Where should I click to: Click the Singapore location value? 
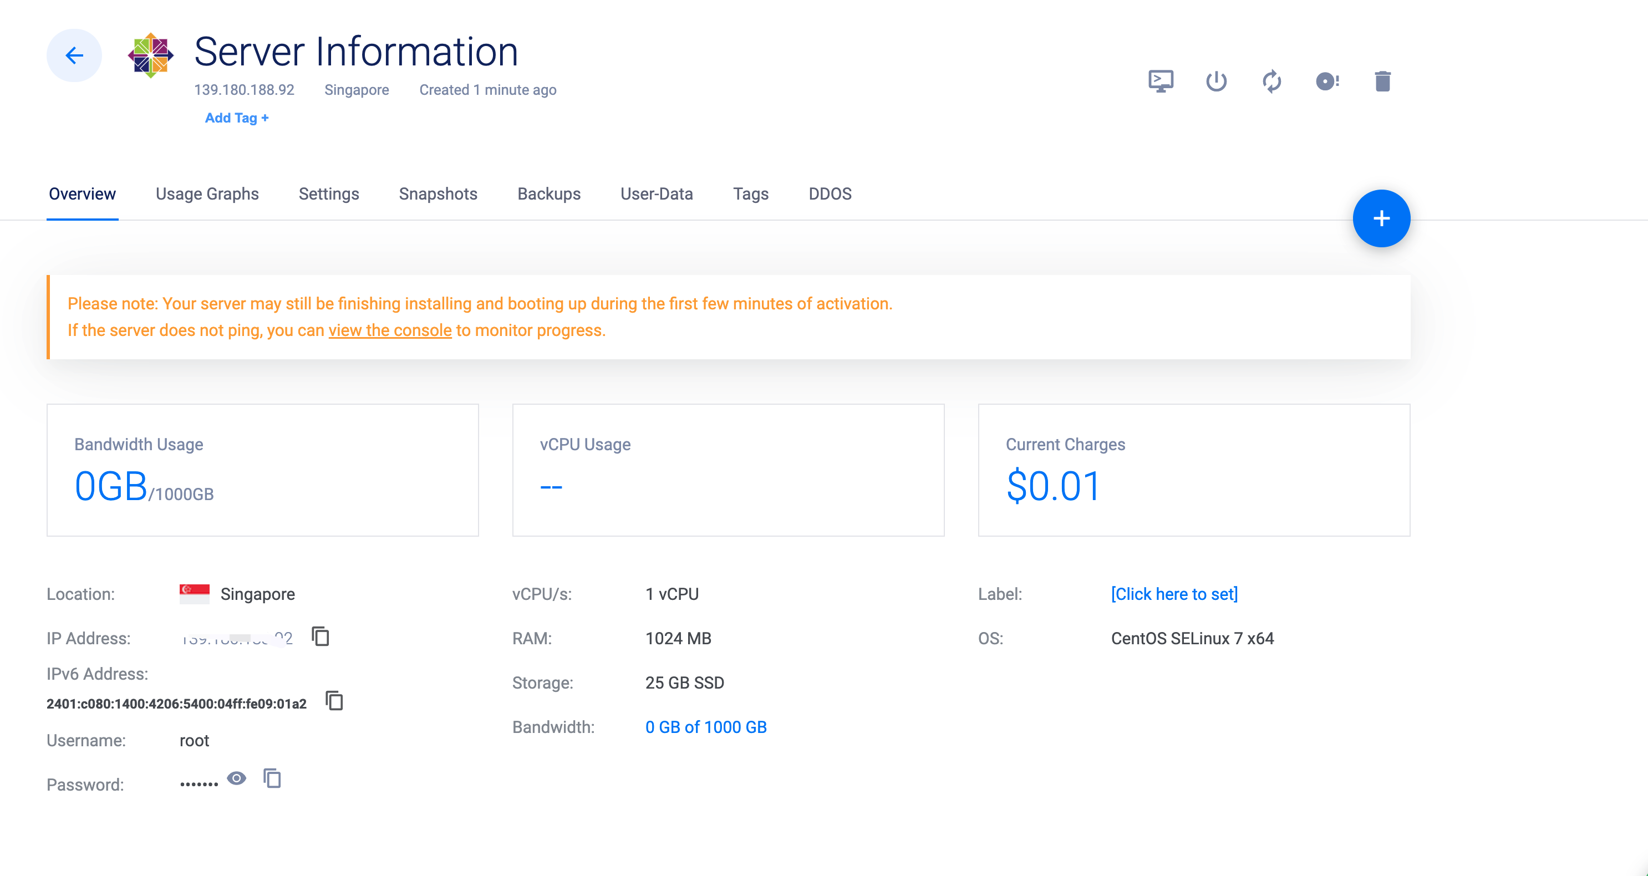coord(258,594)
